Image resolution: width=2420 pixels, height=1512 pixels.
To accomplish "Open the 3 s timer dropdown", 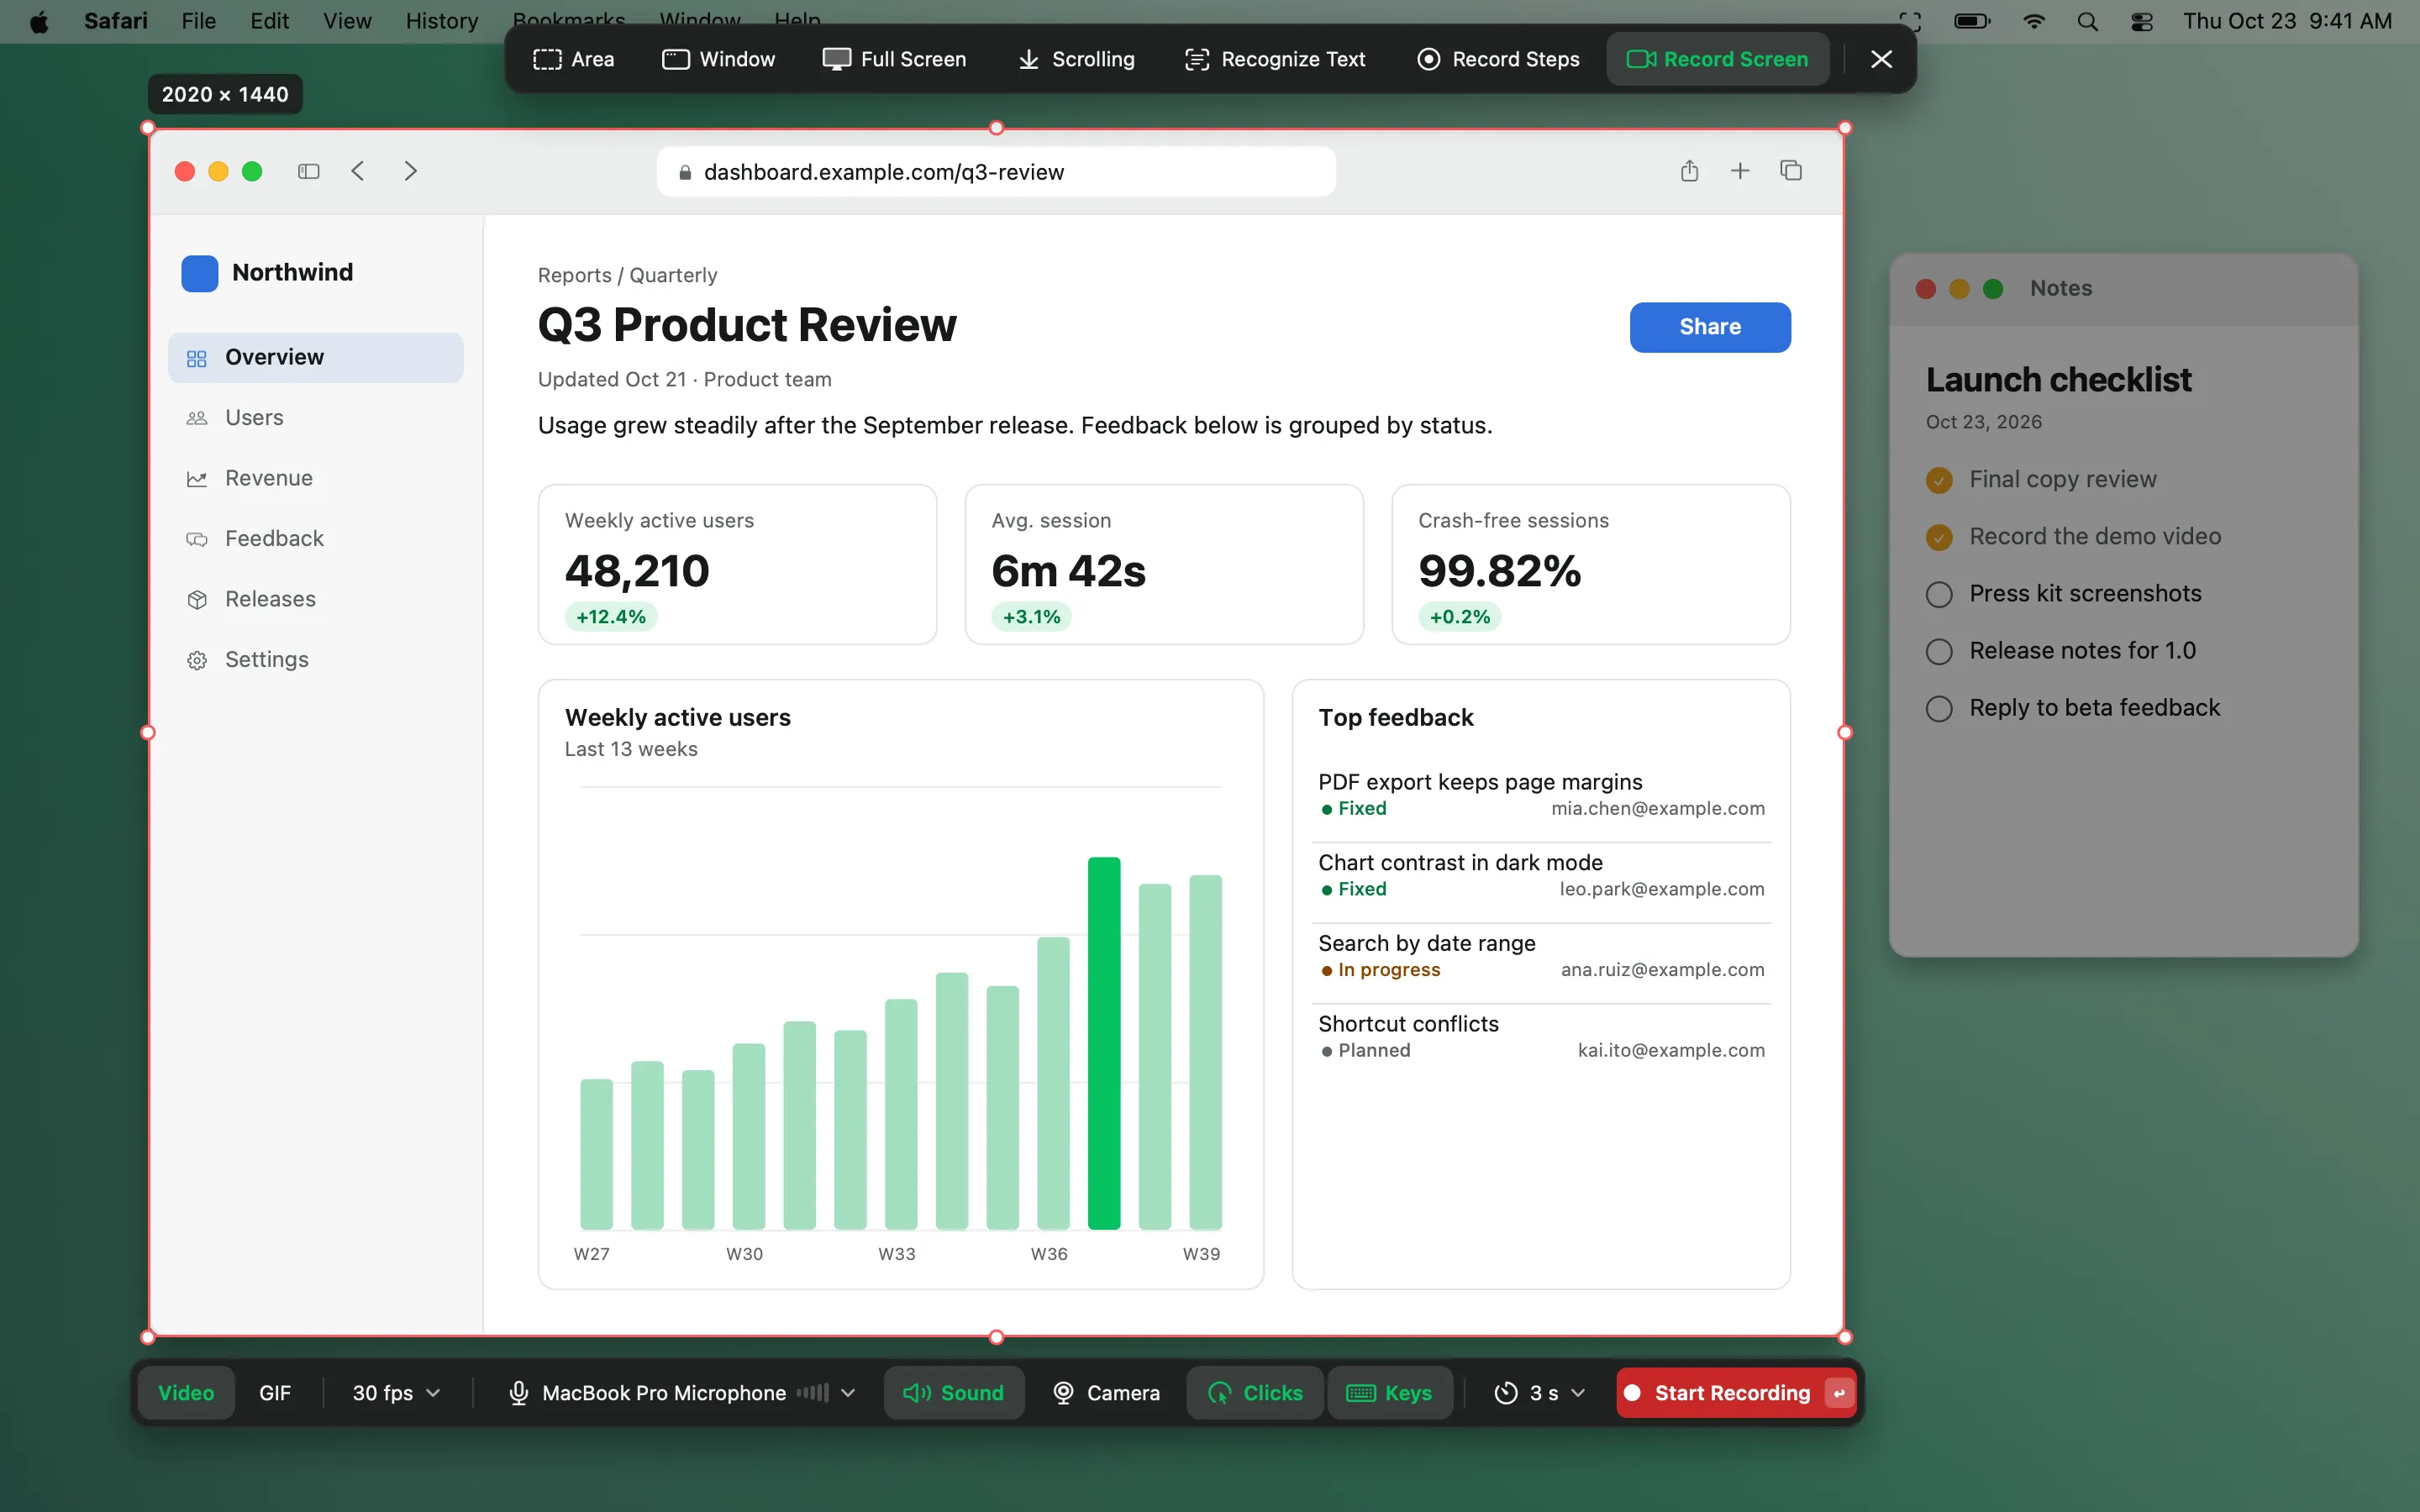I will tap(1539, 1393).
